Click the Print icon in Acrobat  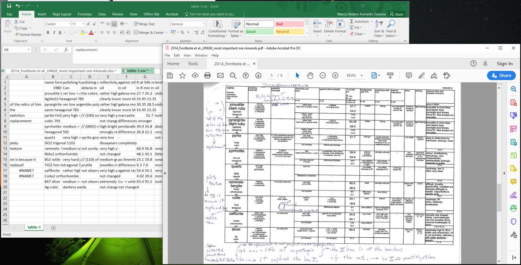[x=207, y=75]
